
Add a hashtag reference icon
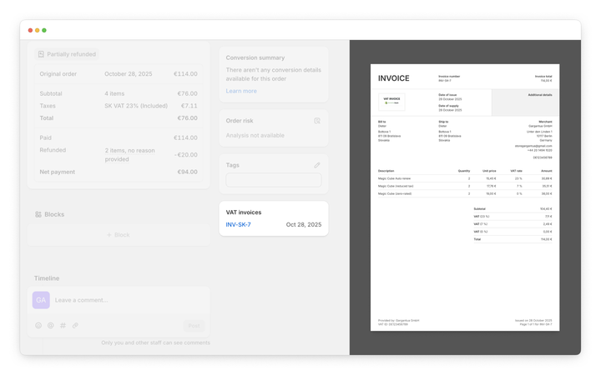pyautogui.click(x=63, y=326)
